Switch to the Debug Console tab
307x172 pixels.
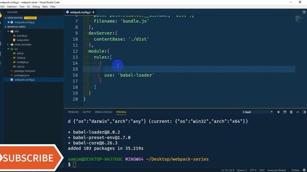pyautogui.click(x=104, y=112)
